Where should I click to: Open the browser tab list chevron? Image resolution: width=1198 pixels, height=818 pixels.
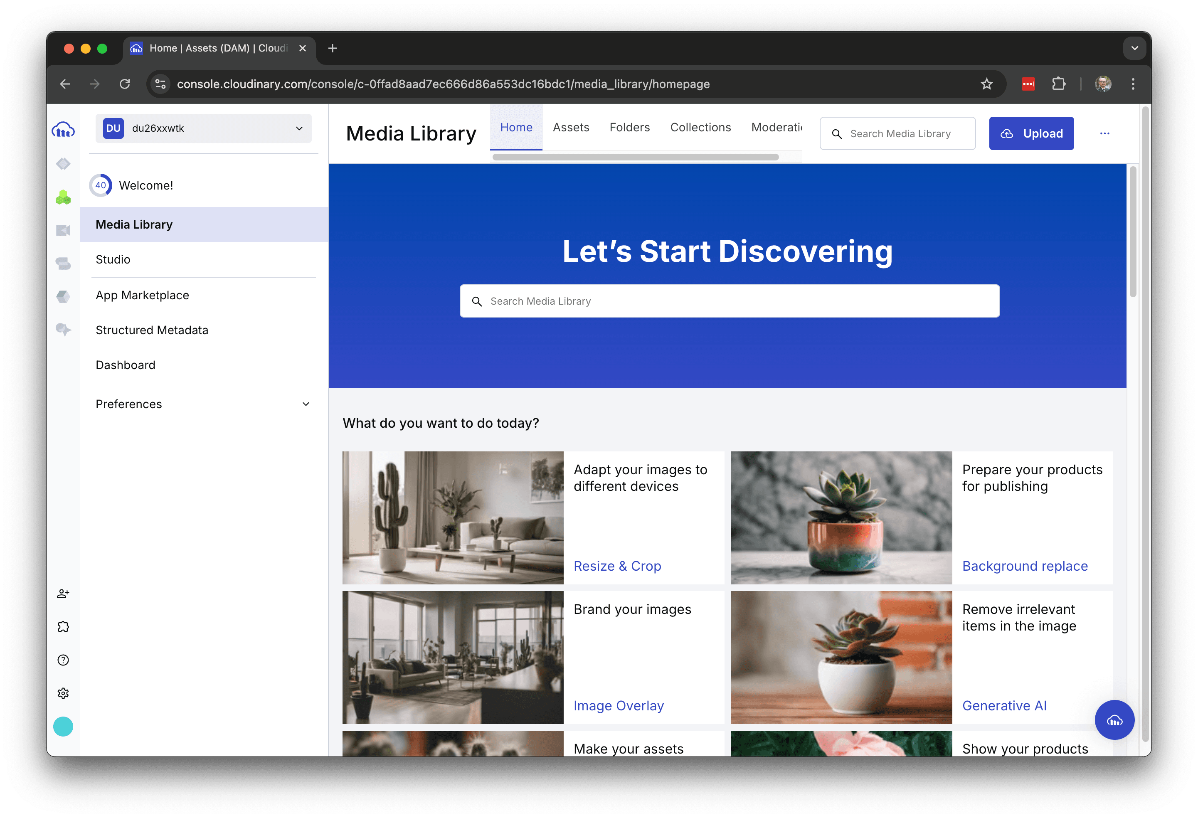pos(1134,49)
